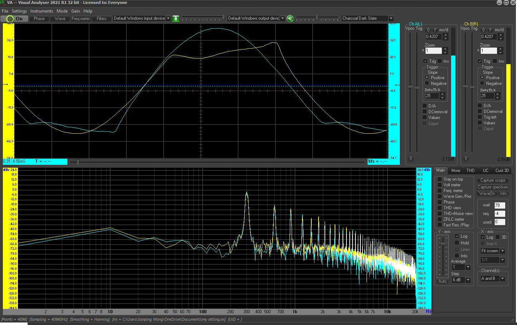Open the Settings menu
The height and width of the screenshot is (325, 517).
tap(19, 11)
